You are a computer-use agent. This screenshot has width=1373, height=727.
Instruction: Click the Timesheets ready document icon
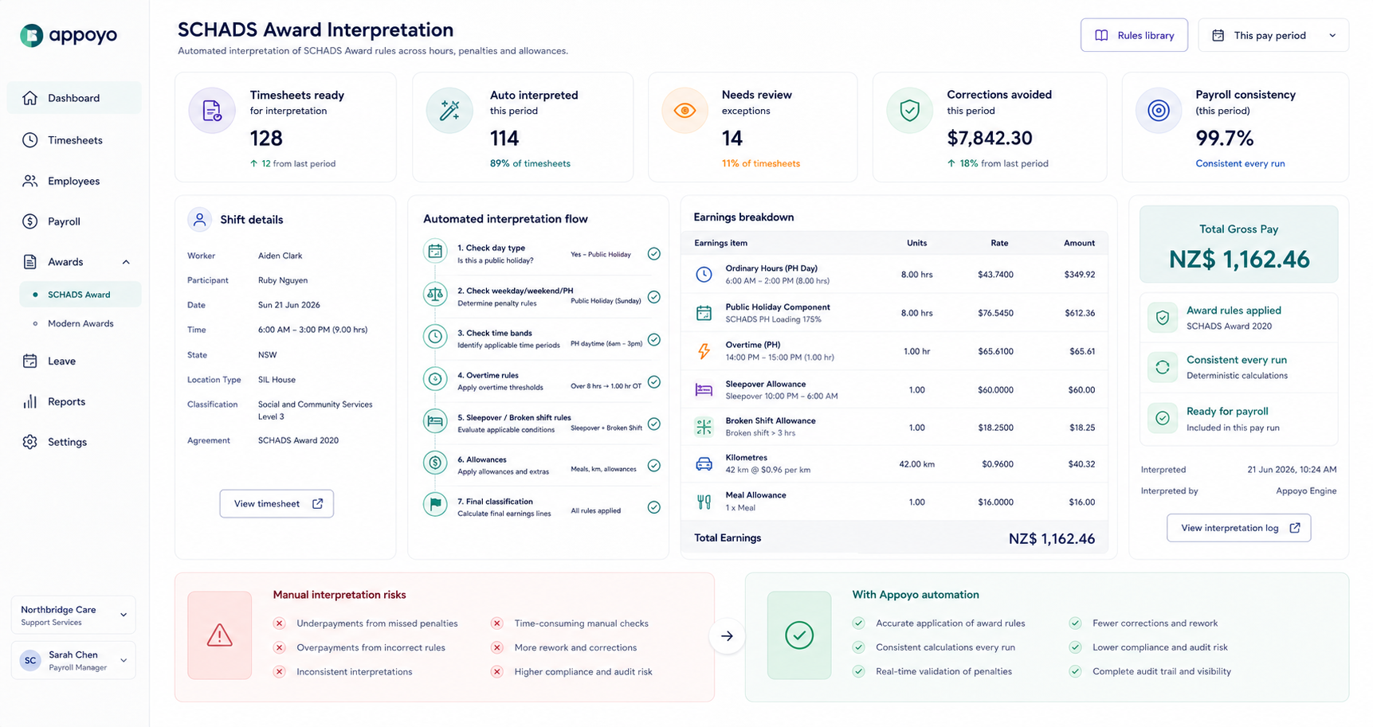[212, 111]
